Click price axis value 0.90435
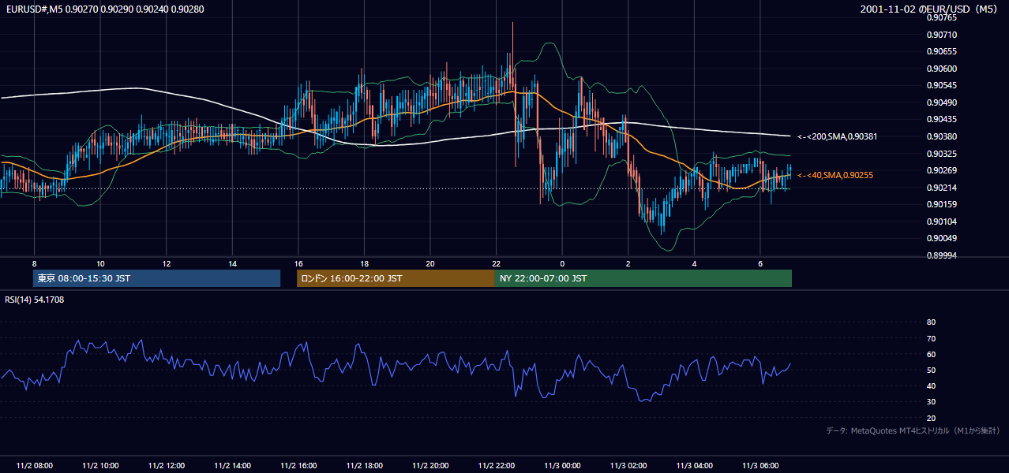Image resolution: width=1009 pixels, height=473 pixels. 942,119
